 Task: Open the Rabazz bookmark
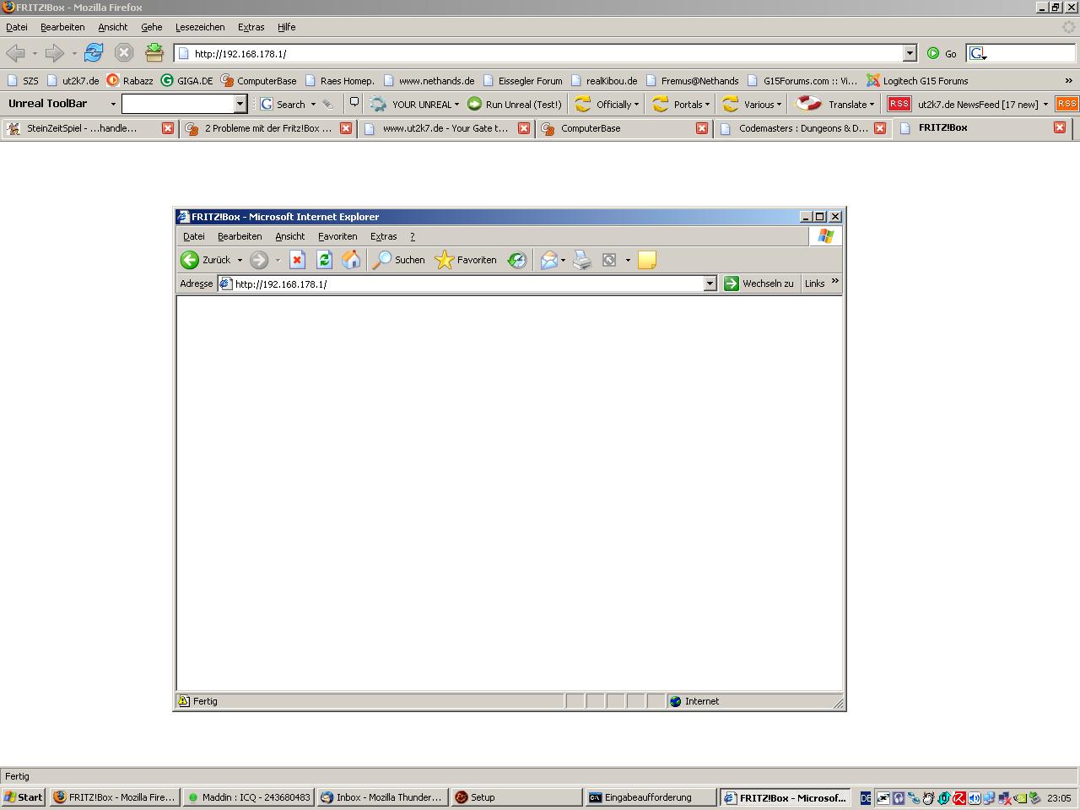click(x=130, y=81)
